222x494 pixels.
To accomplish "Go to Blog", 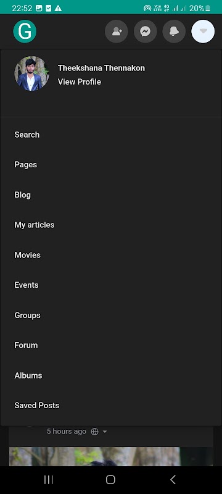I will (x=23, y=195).
